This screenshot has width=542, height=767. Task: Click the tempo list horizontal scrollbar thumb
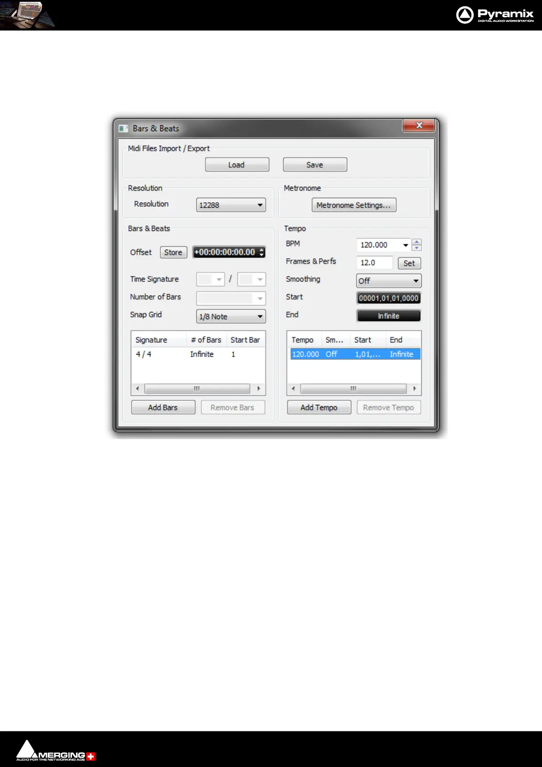pyautogui.click(x=353, y=389)
